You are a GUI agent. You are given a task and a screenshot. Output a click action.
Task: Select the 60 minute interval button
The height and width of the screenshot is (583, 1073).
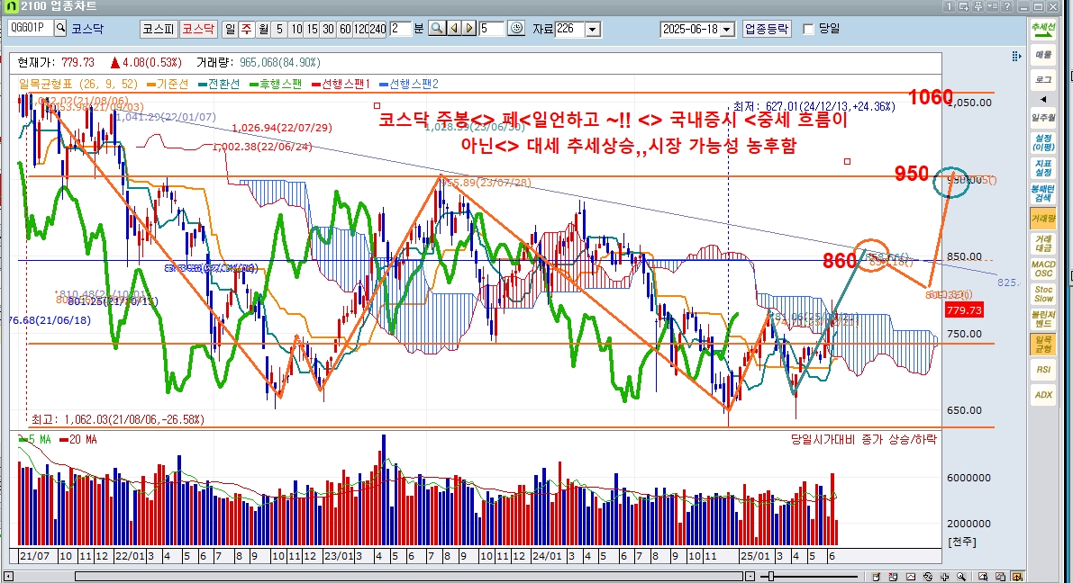click(345, 29)
